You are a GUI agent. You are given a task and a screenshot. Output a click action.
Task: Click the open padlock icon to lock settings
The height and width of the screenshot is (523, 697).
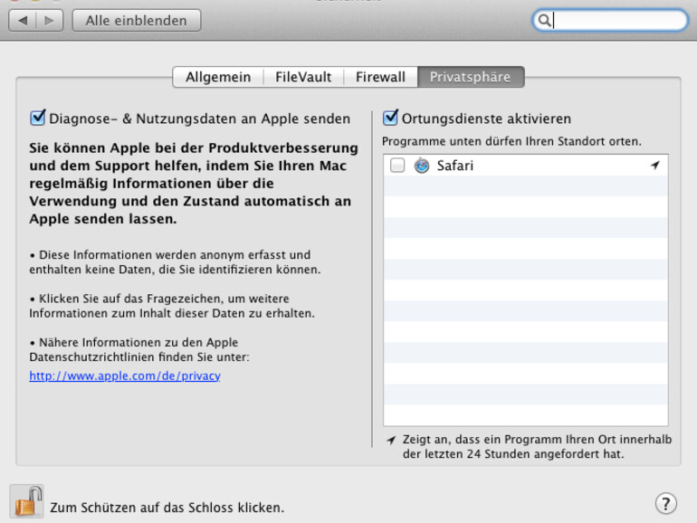point(26,501)
